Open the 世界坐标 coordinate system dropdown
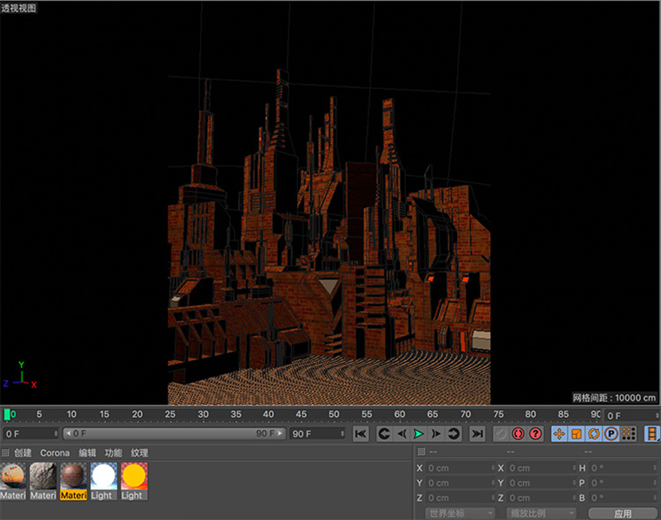 (x=460, y=514)
